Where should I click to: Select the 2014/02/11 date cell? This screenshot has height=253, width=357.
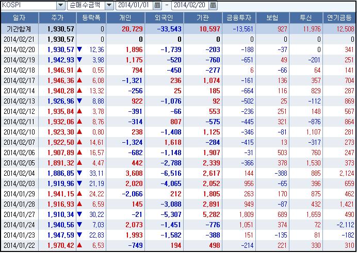20,122
